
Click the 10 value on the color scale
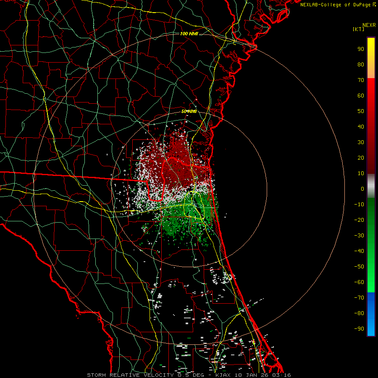361,173
